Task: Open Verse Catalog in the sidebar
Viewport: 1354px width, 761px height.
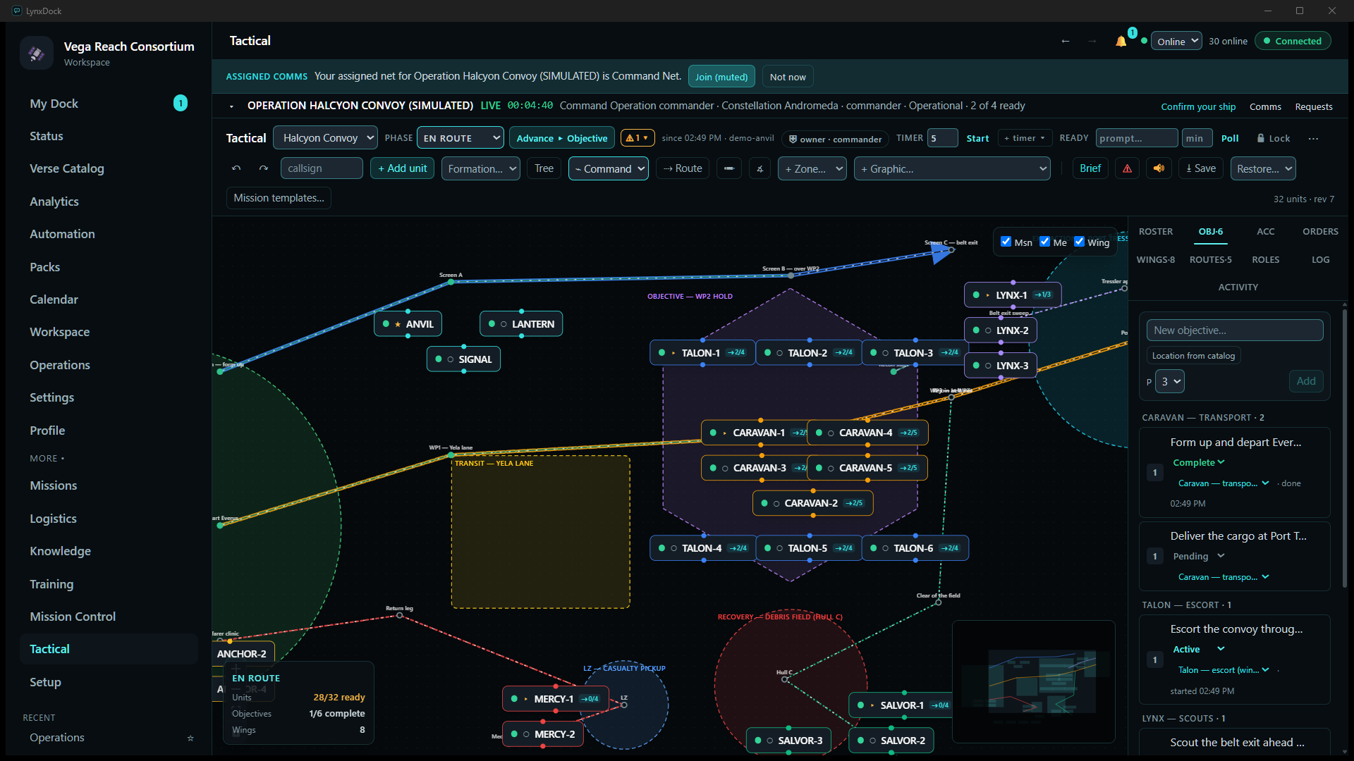Action: 67,168
